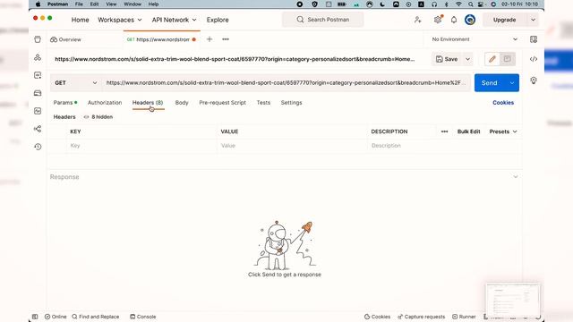573x322 pixels.
Task: Open the user profile avatar
Action: [x=470, y=20]
